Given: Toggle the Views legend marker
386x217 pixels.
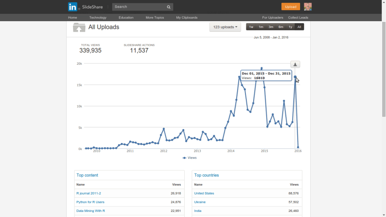Looking at the screenshot, I should pyautogui.click(x=185, y=158).
